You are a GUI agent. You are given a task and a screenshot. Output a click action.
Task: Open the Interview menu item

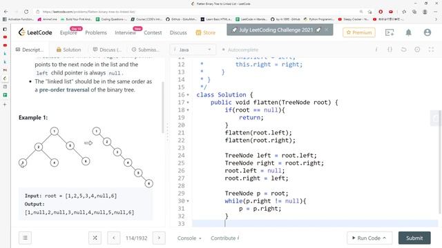125,32
